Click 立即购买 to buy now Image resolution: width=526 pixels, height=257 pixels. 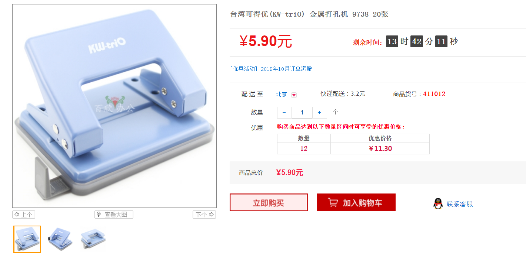pyautogui.click(x=269, y=202)
